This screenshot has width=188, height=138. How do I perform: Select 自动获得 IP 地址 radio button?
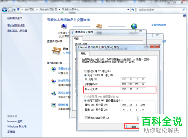85,71
